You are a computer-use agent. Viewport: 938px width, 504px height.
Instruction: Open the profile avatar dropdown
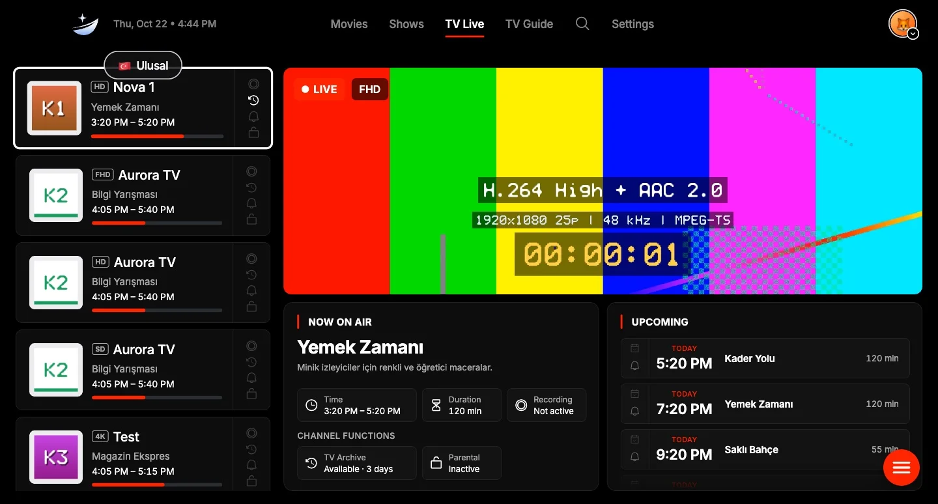tap(903, 25)
